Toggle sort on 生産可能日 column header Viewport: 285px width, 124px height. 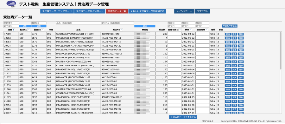[180, 30]
